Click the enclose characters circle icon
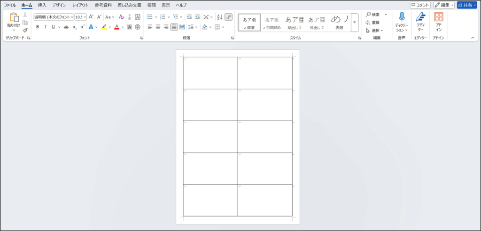Image resolution: width=481 pixels, height=231 pixels. pyautogui.click(x=138, y=27)
